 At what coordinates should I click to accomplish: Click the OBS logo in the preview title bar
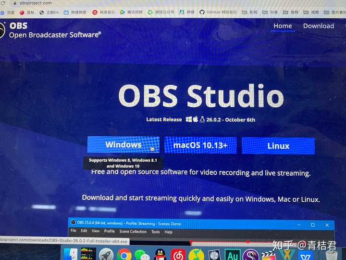73,222
